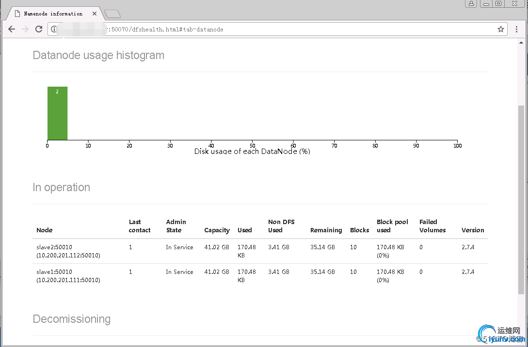Click the browser forward arrow
The image size is (528, 347).
tap(25, 29)
